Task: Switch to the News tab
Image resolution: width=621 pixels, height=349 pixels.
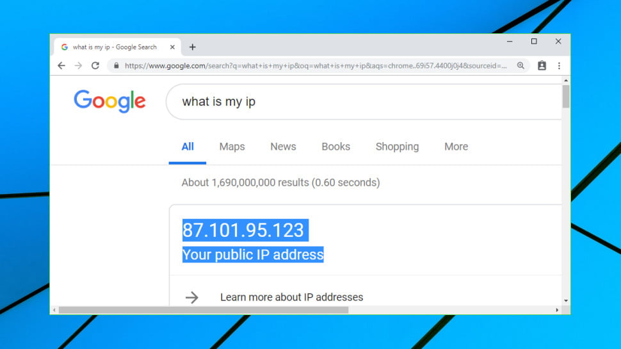Action: coord(283,147)
